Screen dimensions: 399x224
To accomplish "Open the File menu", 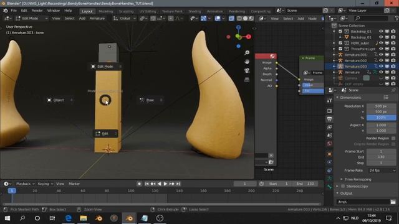I will pos(14,11).
